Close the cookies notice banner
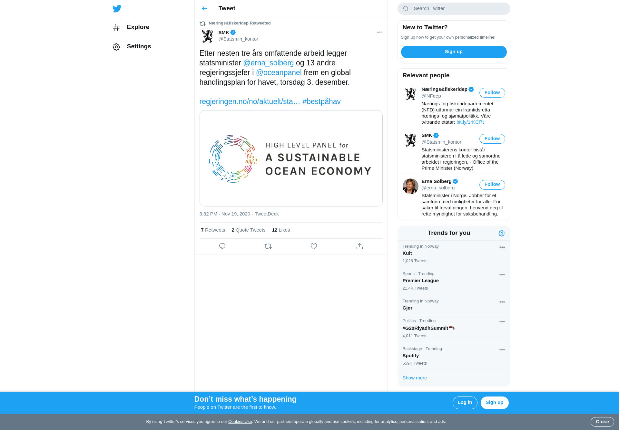 coord(602,422)
